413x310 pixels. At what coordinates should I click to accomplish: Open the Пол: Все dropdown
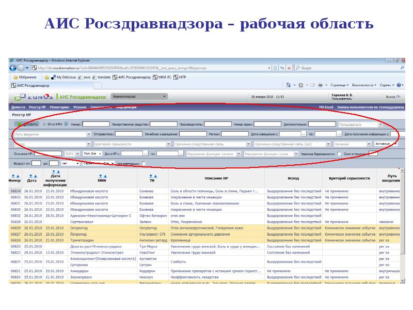pos(92,153)
